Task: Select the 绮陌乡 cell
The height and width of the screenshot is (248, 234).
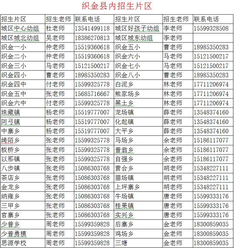Action: (23, 141)
